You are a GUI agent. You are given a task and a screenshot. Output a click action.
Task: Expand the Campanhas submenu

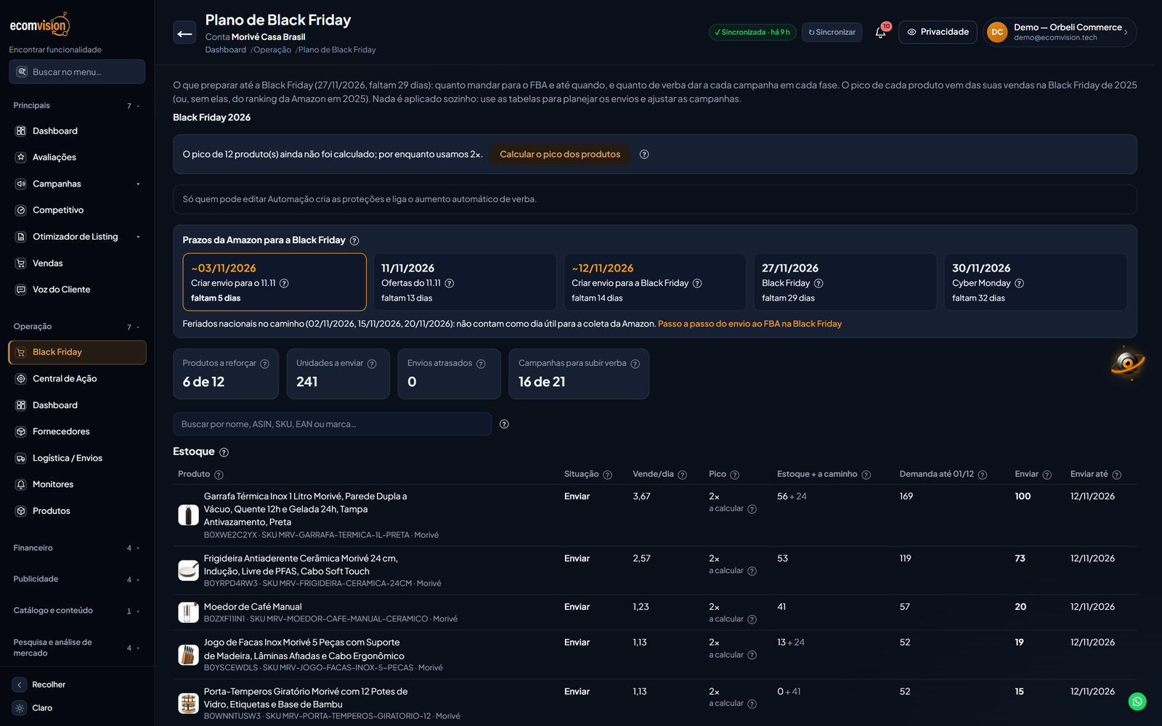pos(138,184)
